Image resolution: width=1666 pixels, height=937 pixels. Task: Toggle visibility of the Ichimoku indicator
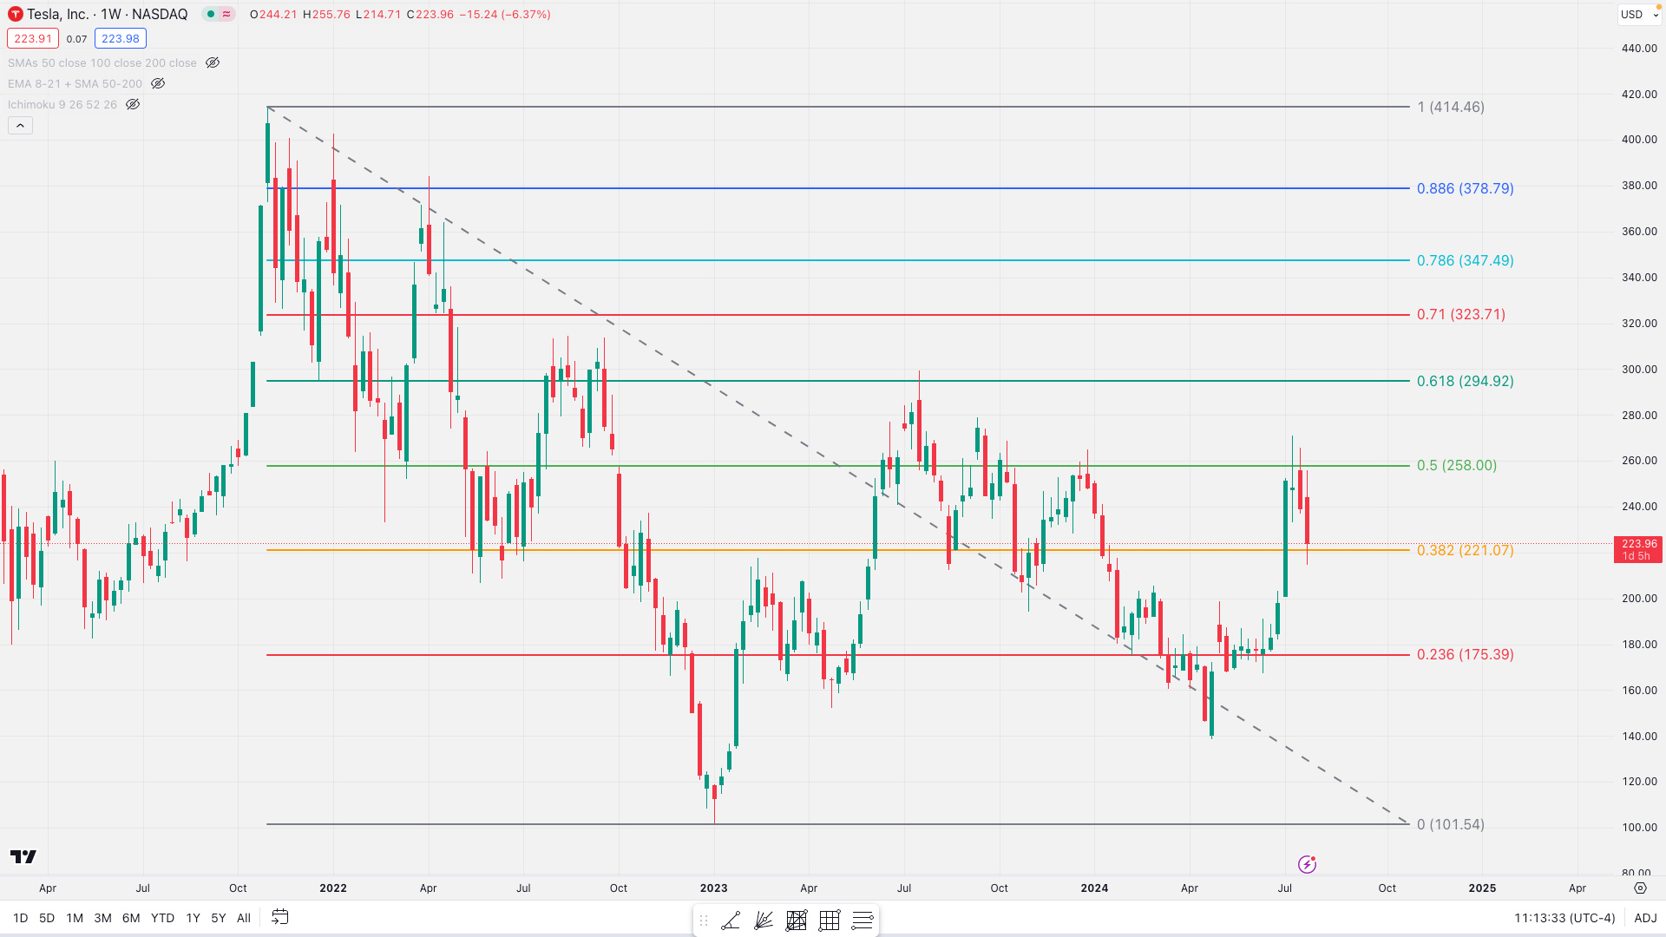[133, 104]
